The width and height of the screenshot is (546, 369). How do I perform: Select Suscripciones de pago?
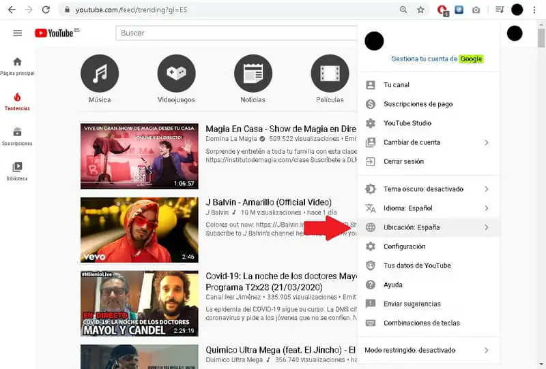click(x=429, y=104)
